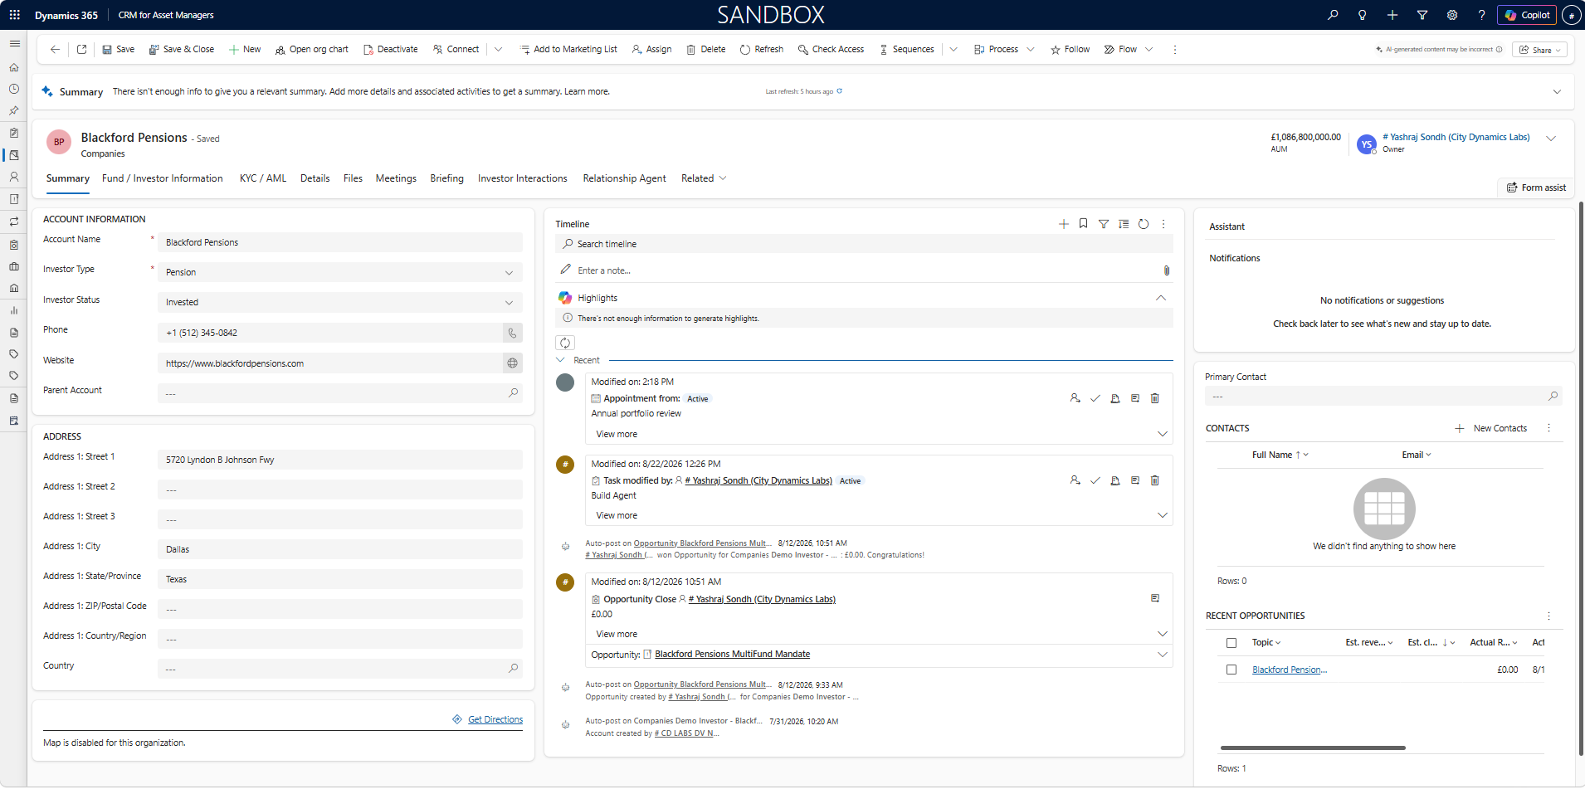Switch to the Briefing tab

[447, 178]
